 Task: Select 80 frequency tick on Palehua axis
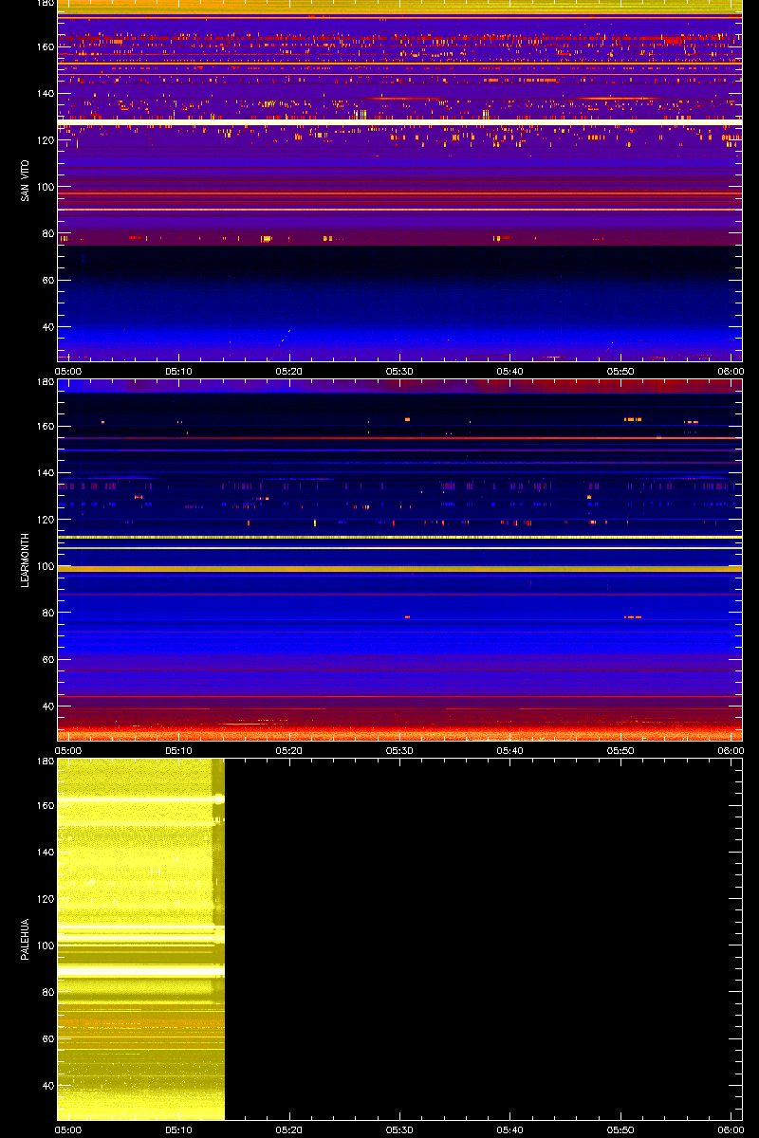point(47,993)
